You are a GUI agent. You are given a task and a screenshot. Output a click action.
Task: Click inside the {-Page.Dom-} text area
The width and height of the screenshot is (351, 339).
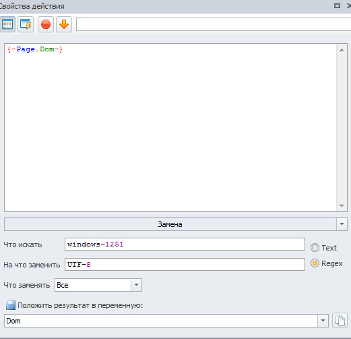click(170, 128)
